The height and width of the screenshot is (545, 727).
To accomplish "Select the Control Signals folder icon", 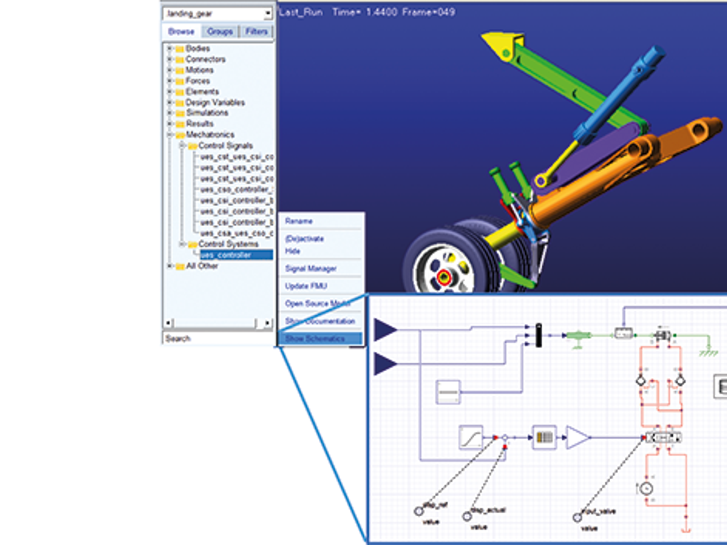I will (x=193, y=146).
